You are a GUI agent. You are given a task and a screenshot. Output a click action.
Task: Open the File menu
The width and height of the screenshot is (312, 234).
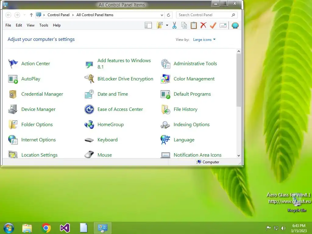8,25
